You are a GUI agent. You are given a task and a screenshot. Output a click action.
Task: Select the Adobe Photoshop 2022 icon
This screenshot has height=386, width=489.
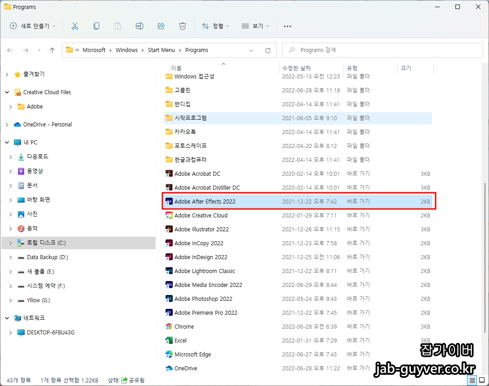[x=169, y=299]
